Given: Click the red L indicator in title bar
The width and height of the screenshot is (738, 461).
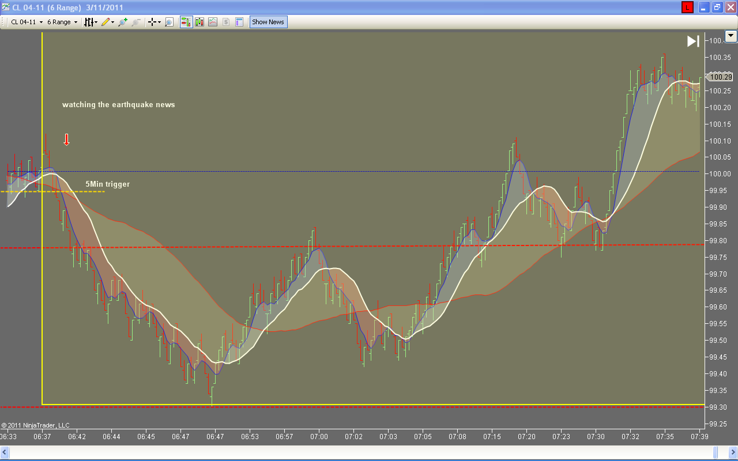Looking at the screenshot, I should [x=687, y=7].
